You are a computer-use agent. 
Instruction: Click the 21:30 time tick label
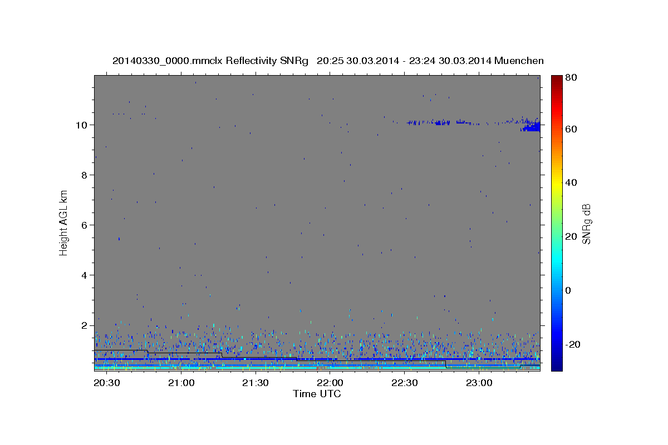click(x=255, y=383)
